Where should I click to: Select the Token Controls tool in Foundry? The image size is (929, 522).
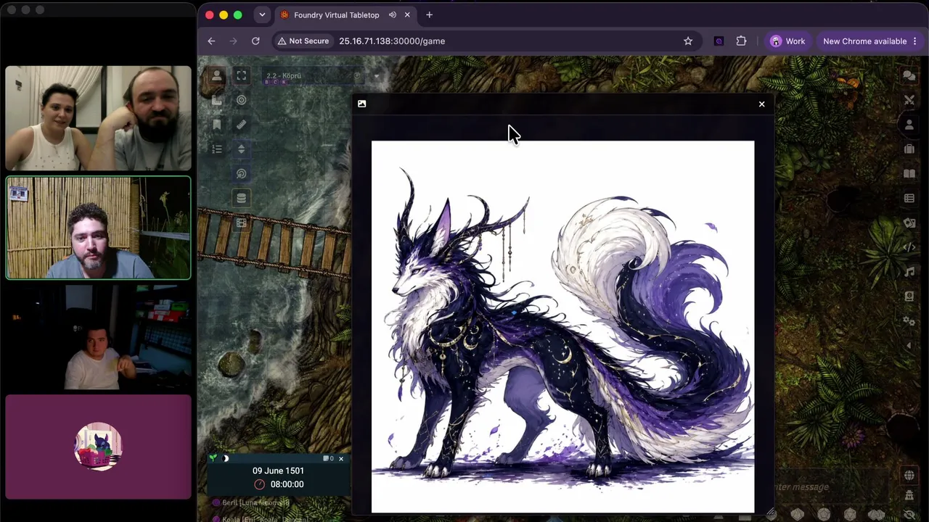(216, 75)
